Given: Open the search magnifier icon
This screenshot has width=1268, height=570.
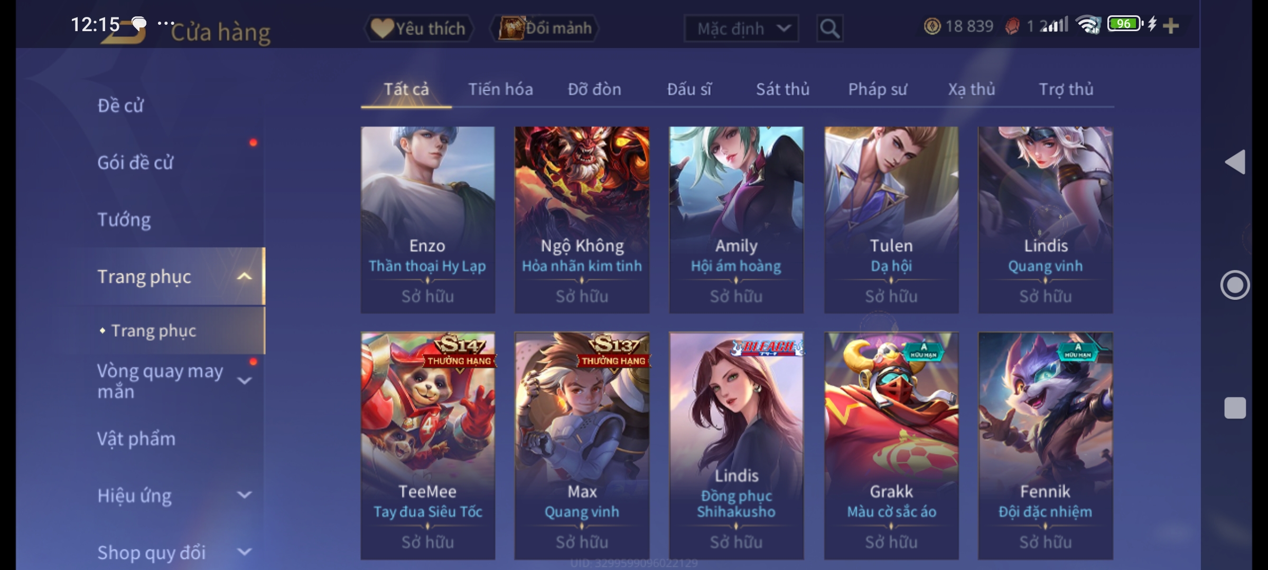Looking at the screenshot, I should (829, 28).
